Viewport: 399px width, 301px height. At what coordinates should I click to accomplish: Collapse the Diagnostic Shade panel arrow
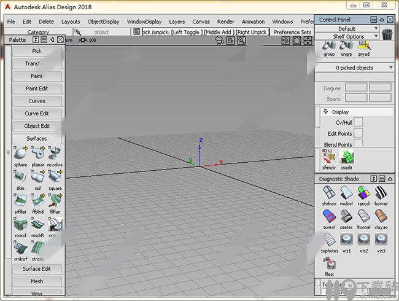[390, 179]
